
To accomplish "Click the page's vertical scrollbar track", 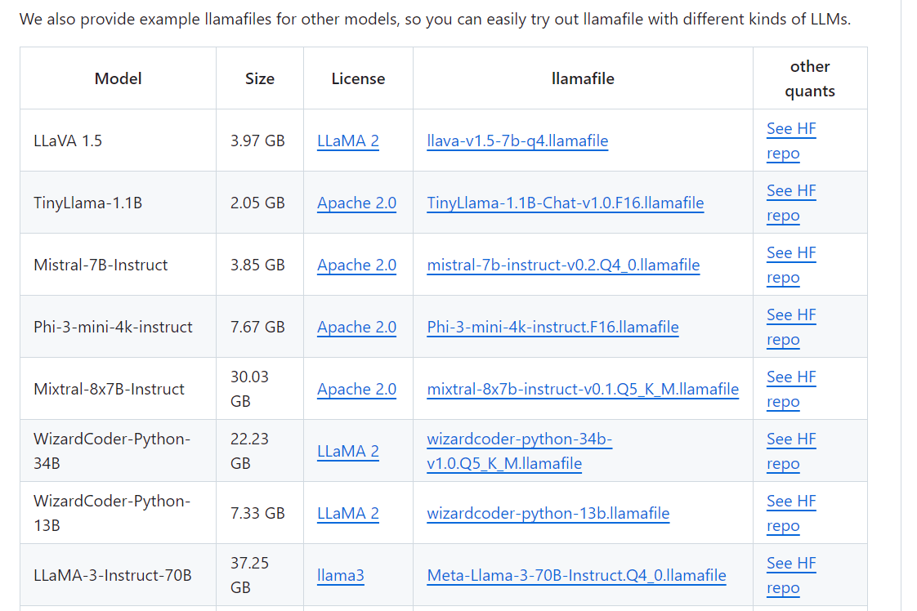I will [x=910, y=305].
